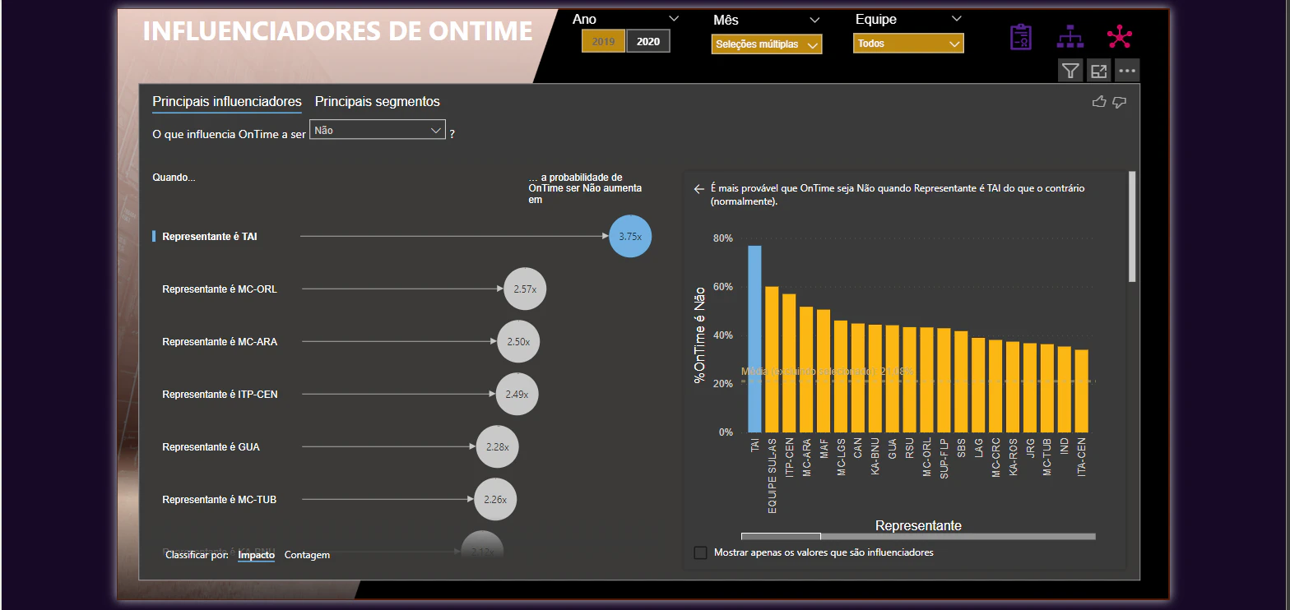Open the clipboard report page icon
This screenshot has width=1290, height=610.
[1021, 37]
